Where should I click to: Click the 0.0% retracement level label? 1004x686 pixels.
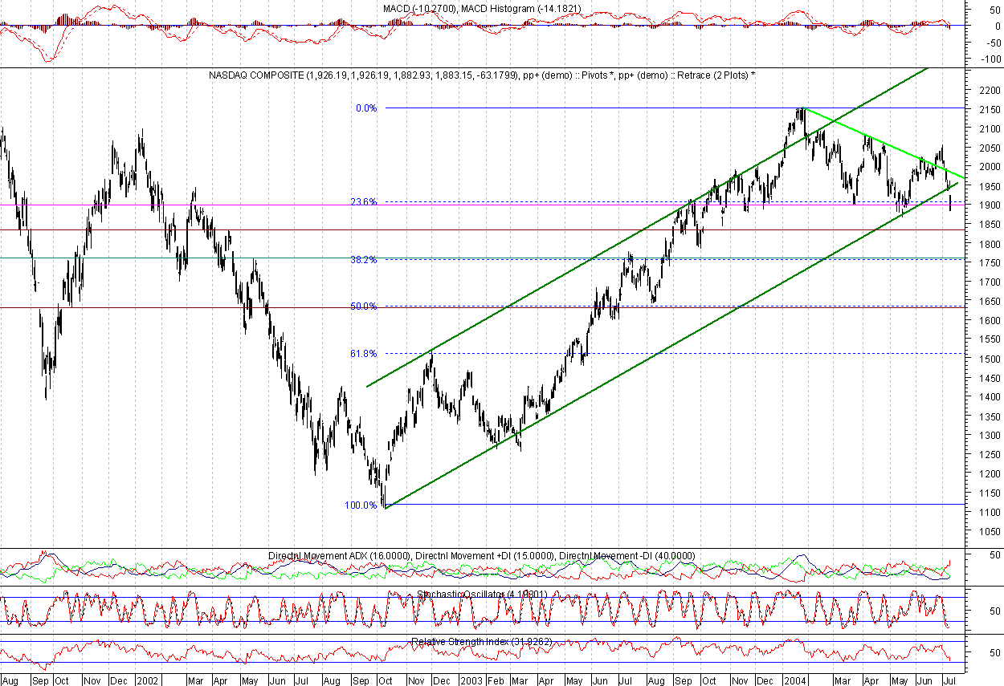click(365, 107)
